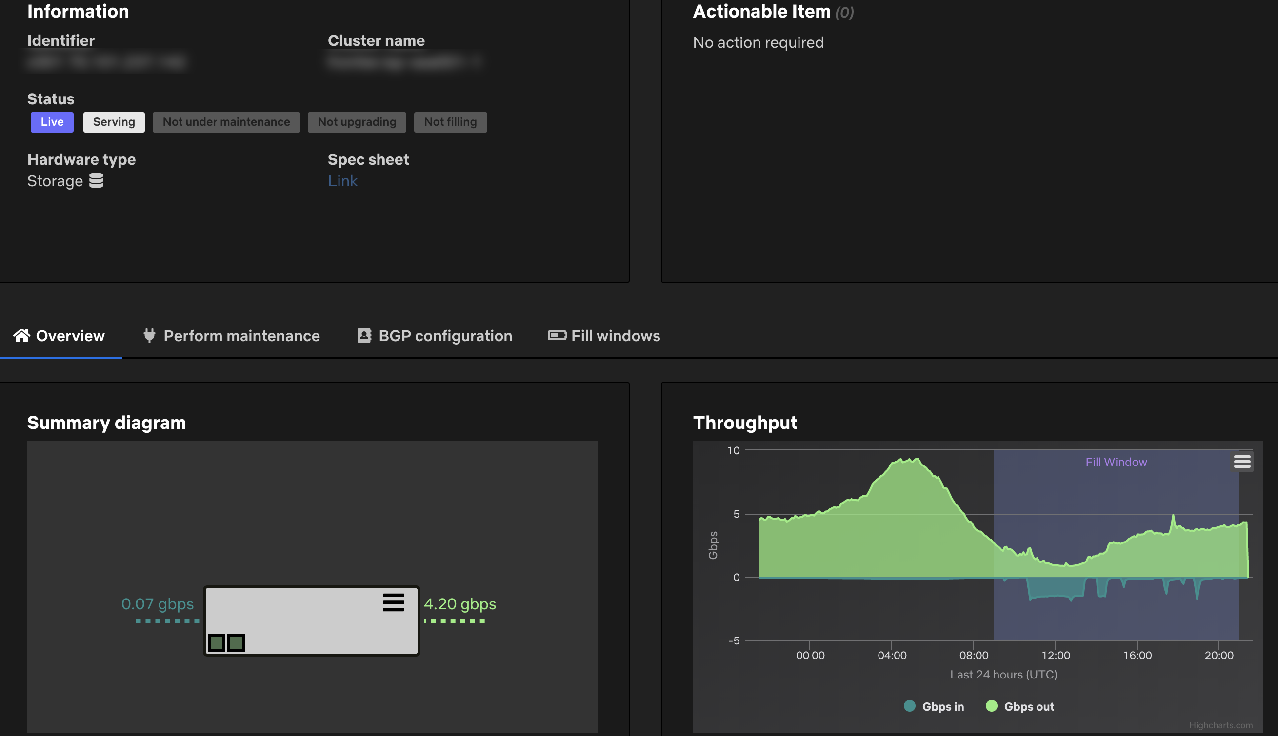Open the spec sheet Link
This screenshot has width=1278, height=736.
pos(342,180)
